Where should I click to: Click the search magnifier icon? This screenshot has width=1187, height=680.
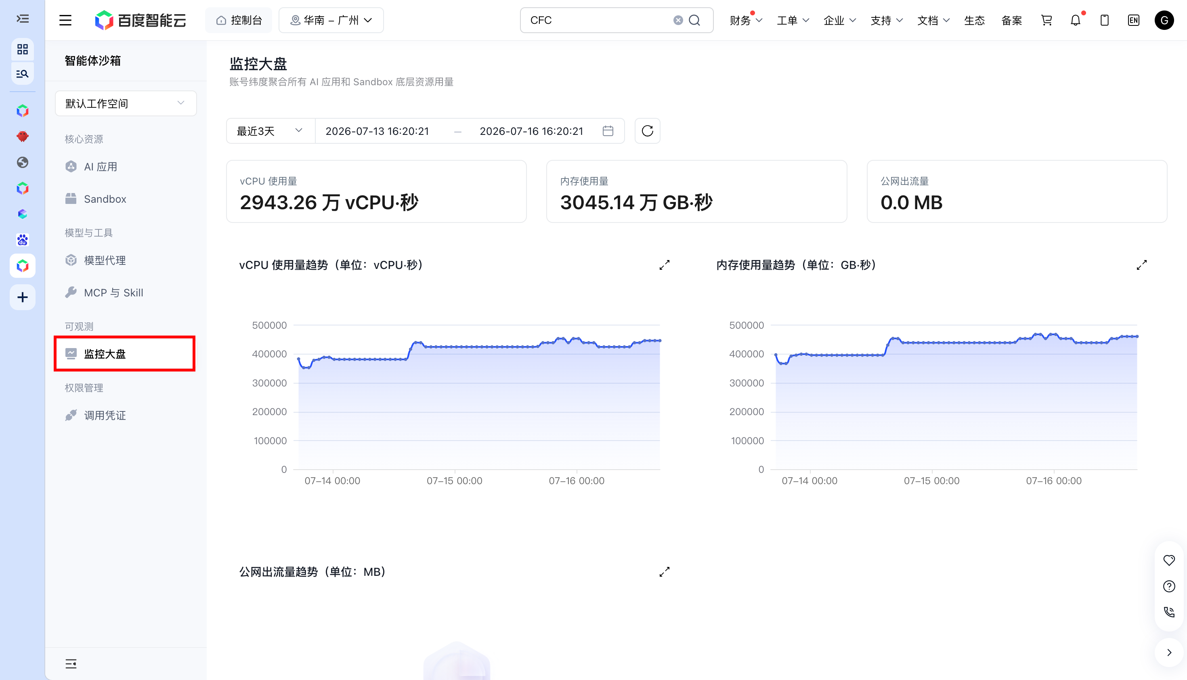pyautogui.click(x=695, y=20)
